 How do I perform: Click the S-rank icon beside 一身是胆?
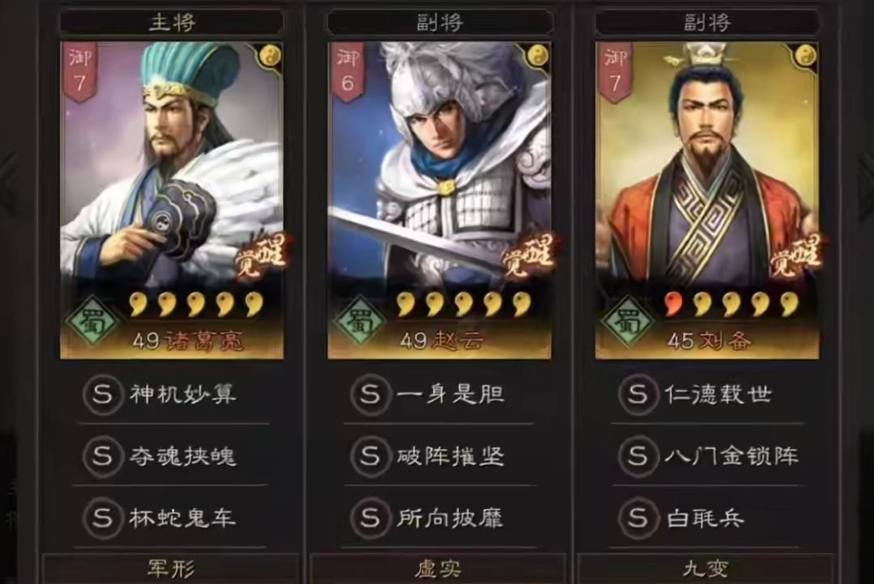tap(370, 395)
